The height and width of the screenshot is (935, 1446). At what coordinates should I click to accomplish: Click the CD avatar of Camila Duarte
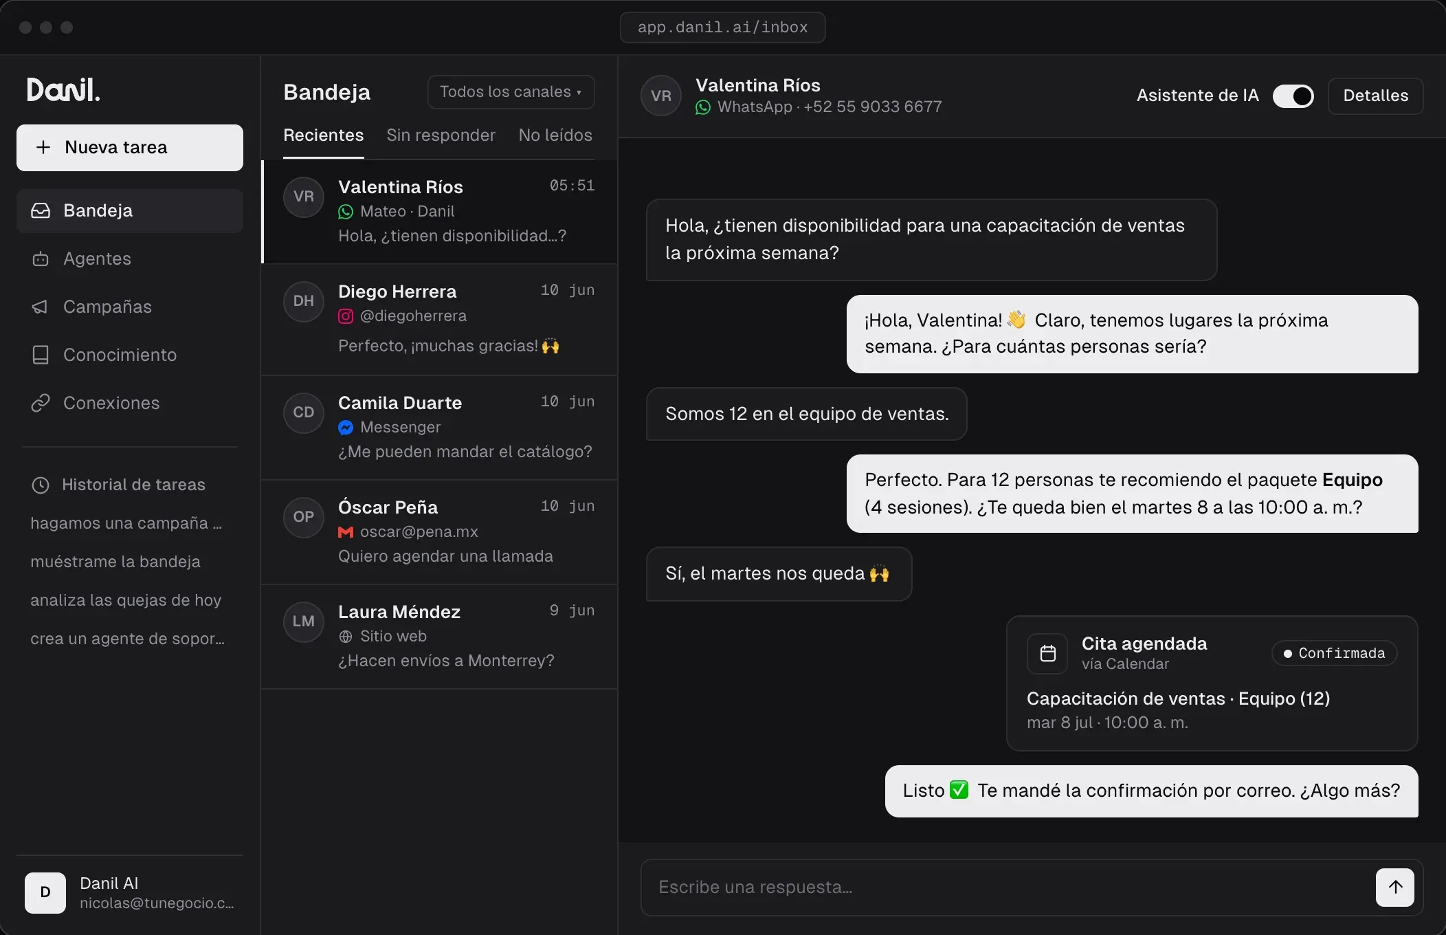[304, 412]
